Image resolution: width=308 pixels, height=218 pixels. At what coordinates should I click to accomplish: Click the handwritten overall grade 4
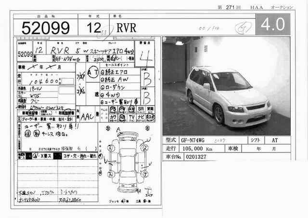[142, 58]
